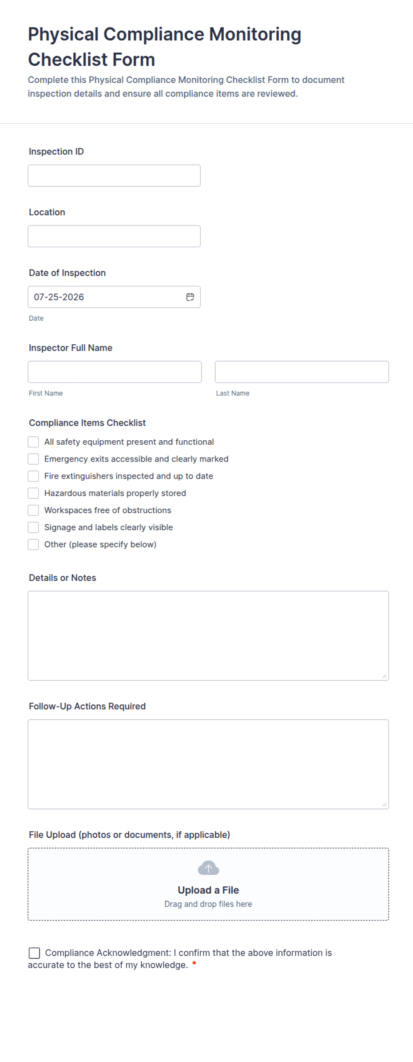Click the Follow-Up Actions Required textarea

tap(208, 764)
